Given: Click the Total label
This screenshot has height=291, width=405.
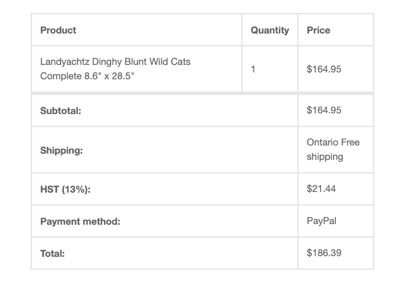Looking at the screenshot, I should tap(52, 253).
